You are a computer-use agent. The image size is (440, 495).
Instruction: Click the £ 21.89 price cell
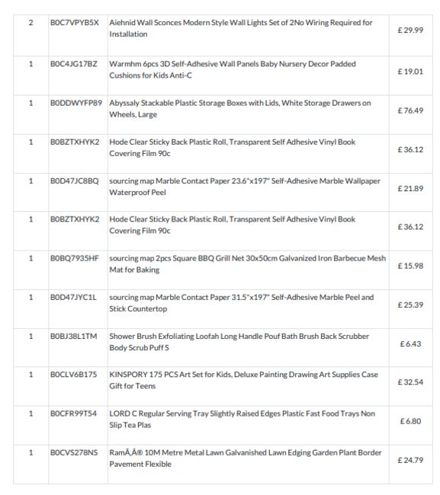(410, 189)
